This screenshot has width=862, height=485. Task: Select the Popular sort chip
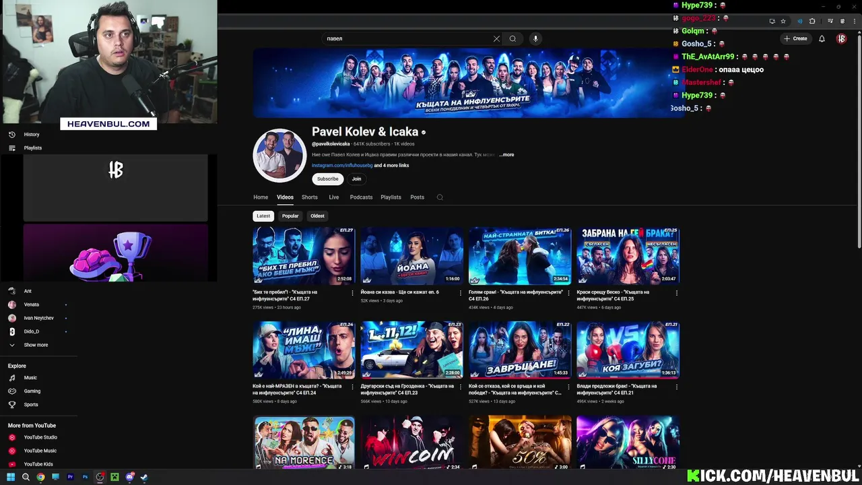[290, 216]
